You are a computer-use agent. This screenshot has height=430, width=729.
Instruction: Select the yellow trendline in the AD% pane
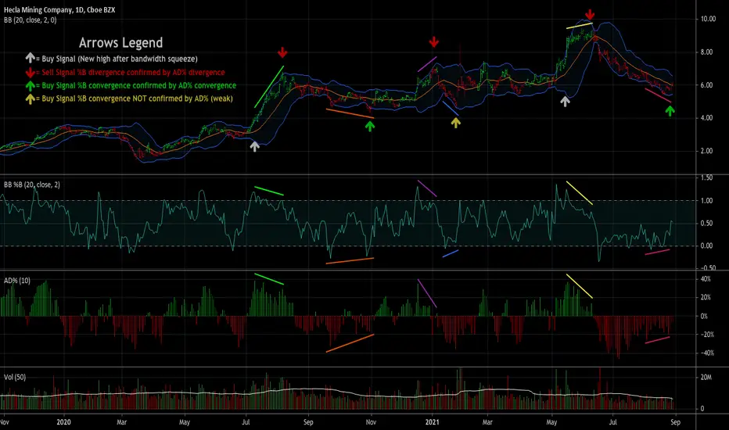coord(579,286)
